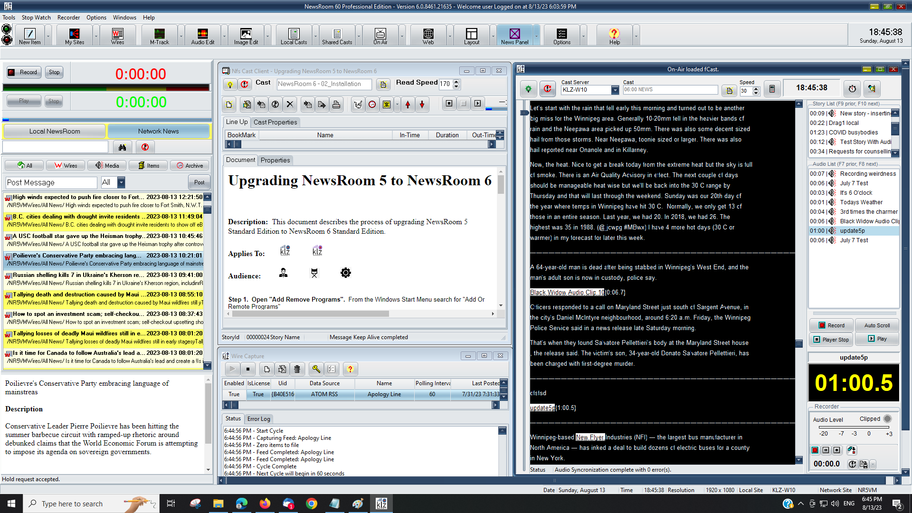Open the Wires tool
912x513 pixels.
click(x=117, y=36)
